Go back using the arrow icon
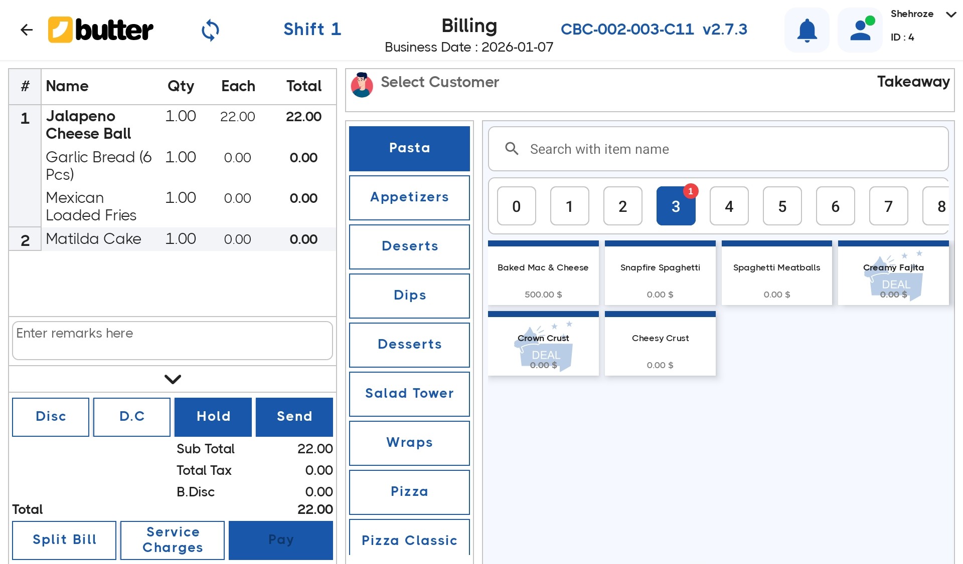The width and height of the screenshot is (963, 564). [x=27, y=30]
